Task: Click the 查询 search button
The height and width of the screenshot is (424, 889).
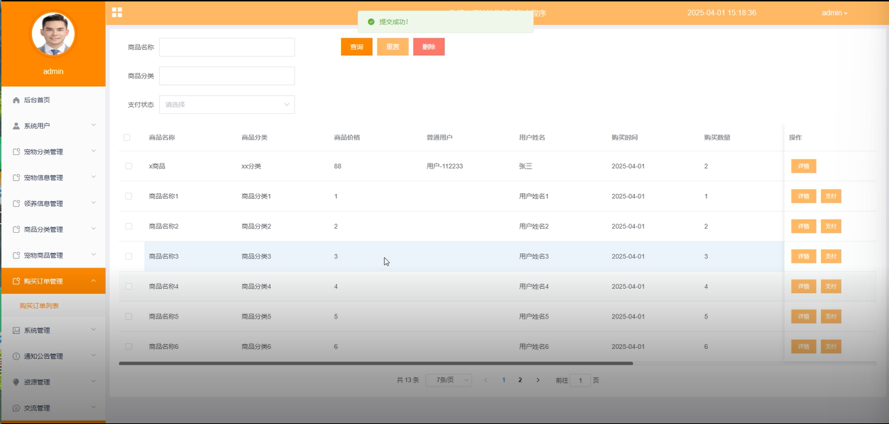Action: tap(357, 47)
